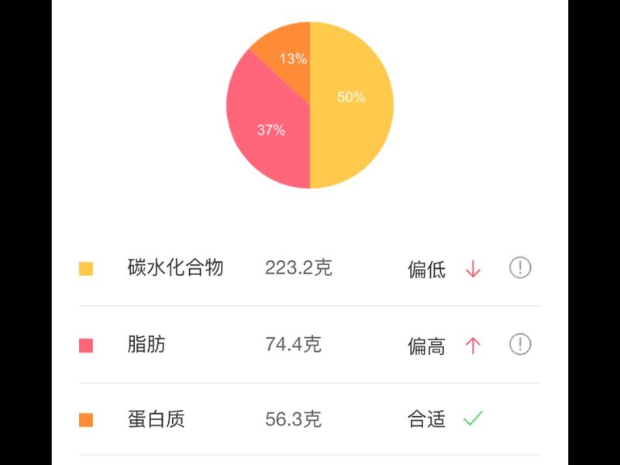The width and height of the screenshot is (620, 465).
Task: Select the pink legend square for 脂肪
Action: (88, 343)
